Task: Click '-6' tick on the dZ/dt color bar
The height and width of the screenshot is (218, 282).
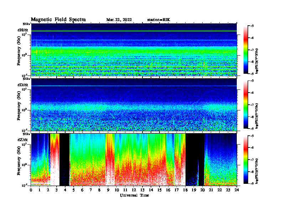Action: (252, 148)
